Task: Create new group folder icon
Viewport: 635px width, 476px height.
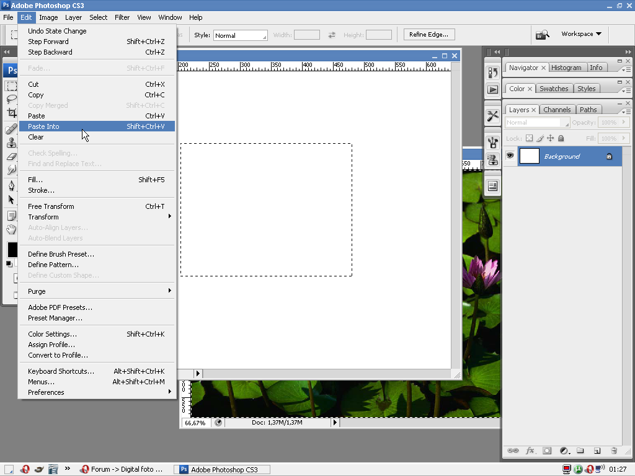Action: click(580, 451)
